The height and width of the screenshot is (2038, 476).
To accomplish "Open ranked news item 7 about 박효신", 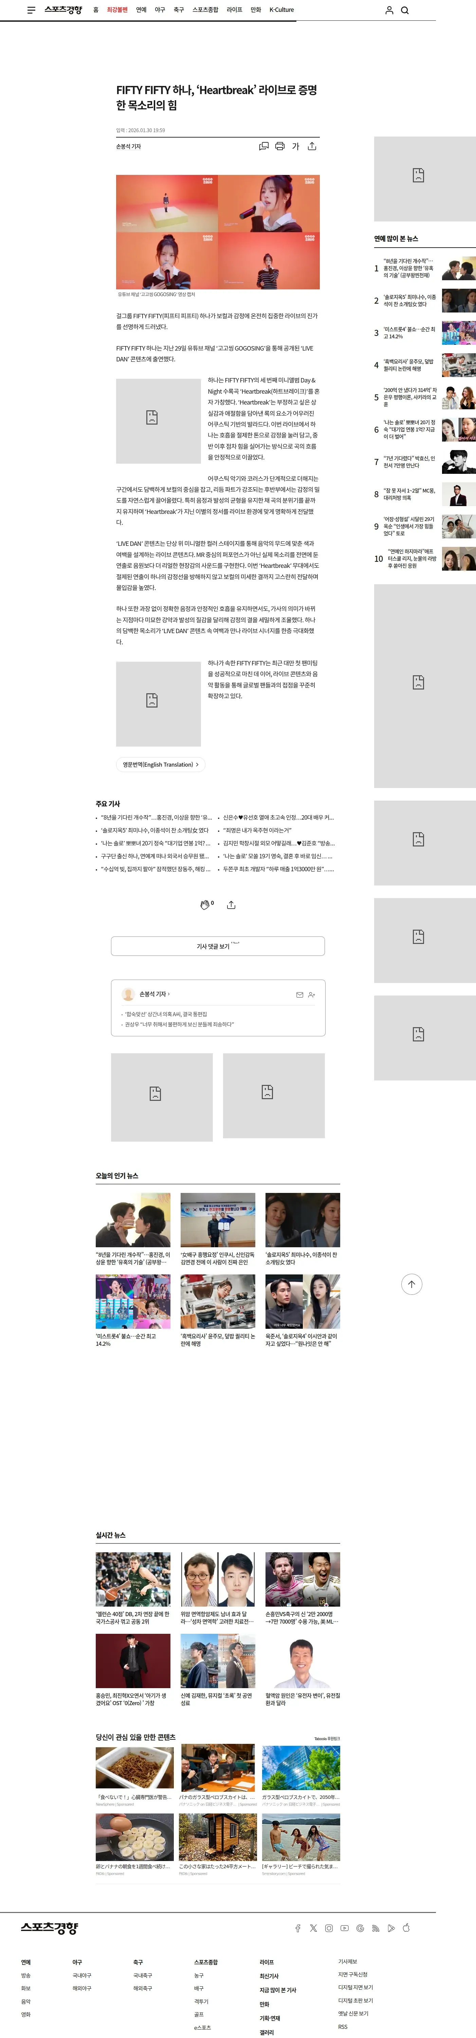I will (409, 462).
